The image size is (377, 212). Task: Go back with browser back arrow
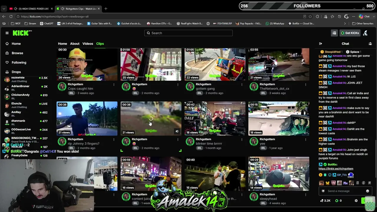pos(4,16)
